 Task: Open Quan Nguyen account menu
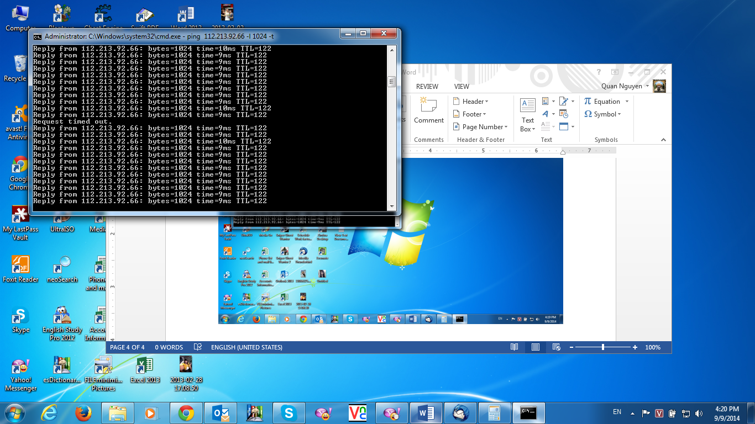625,86
